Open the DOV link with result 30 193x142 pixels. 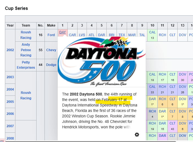183,74
